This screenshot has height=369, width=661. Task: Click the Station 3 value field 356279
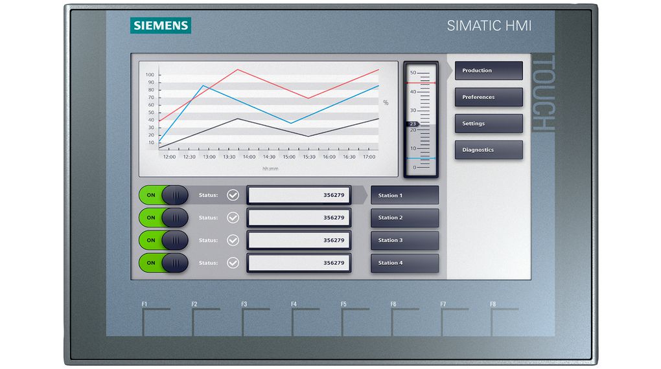coord(299,240)
